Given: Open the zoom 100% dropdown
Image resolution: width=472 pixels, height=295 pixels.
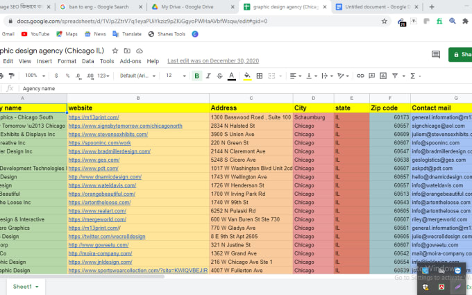Looking at the screenshot, I should point(35,76).
